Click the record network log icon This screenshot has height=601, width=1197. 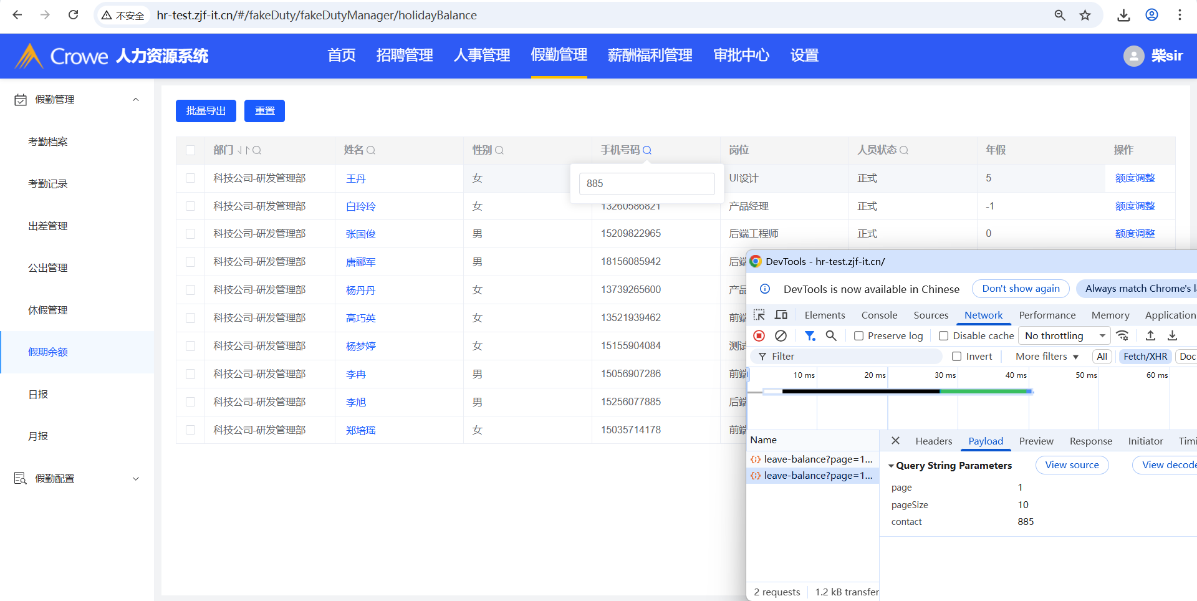pyautogui.click(x=759, y=336)
